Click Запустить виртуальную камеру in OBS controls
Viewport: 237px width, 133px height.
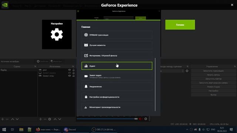point(213,83)
